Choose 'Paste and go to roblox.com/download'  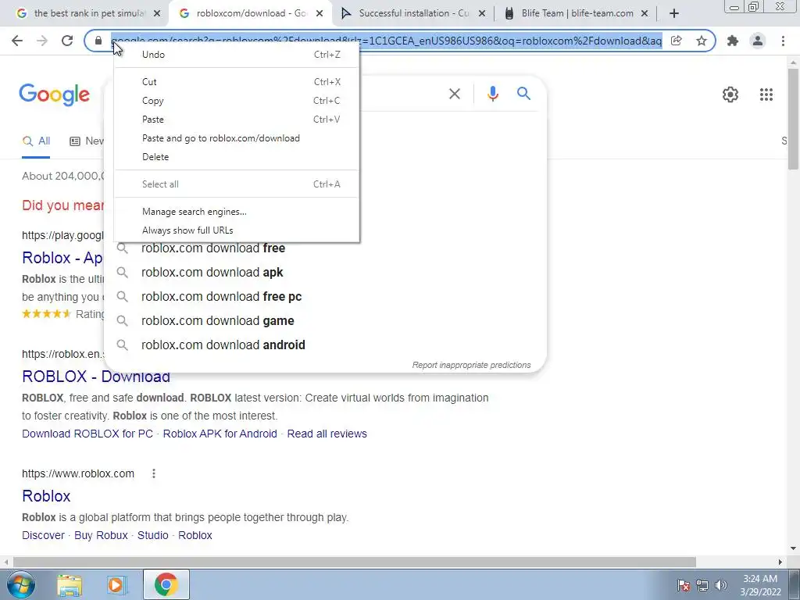click(237, 138)
